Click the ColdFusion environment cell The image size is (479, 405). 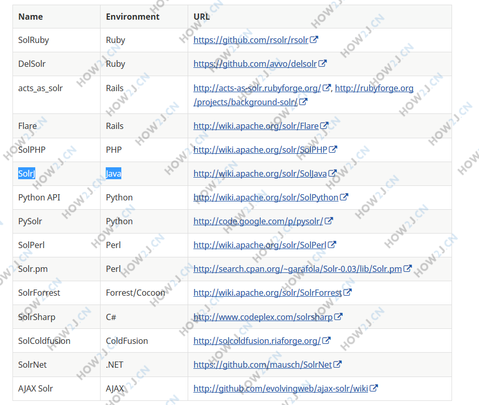click(x=144, y=341)
